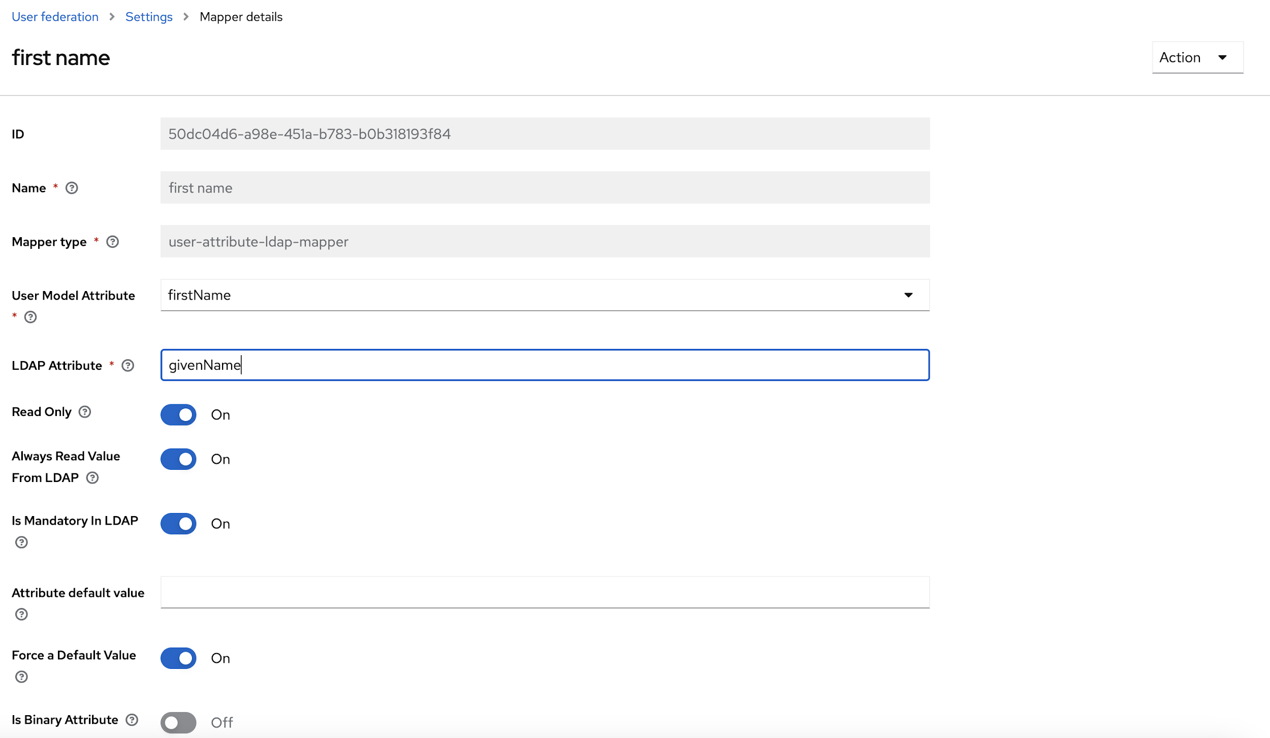
Task: Click Is Binary Attribute help icon
Action: (132, 720)
